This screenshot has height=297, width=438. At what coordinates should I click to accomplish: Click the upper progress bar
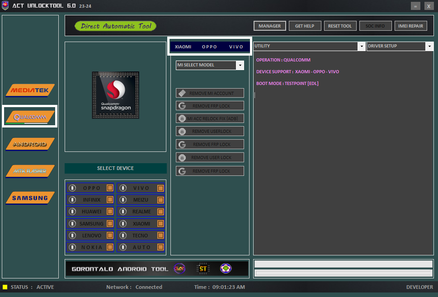pyautogui.click(x=344, y=264)
